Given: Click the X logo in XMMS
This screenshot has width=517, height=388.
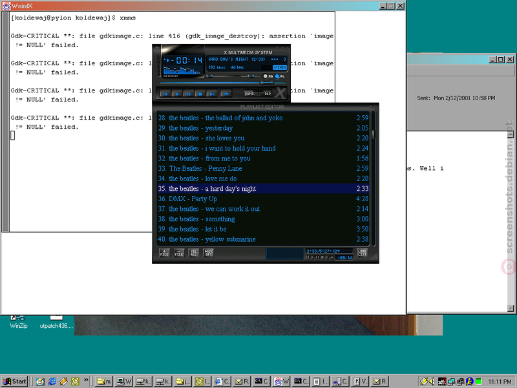Looking at the screenshot, I should pos(280,93).
